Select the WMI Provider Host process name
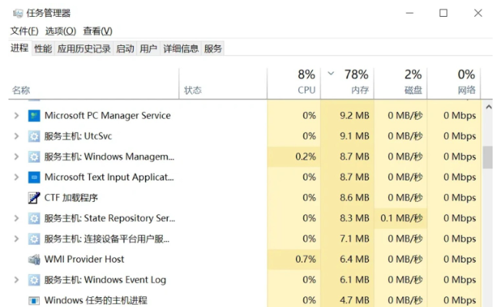 point(85,259)
